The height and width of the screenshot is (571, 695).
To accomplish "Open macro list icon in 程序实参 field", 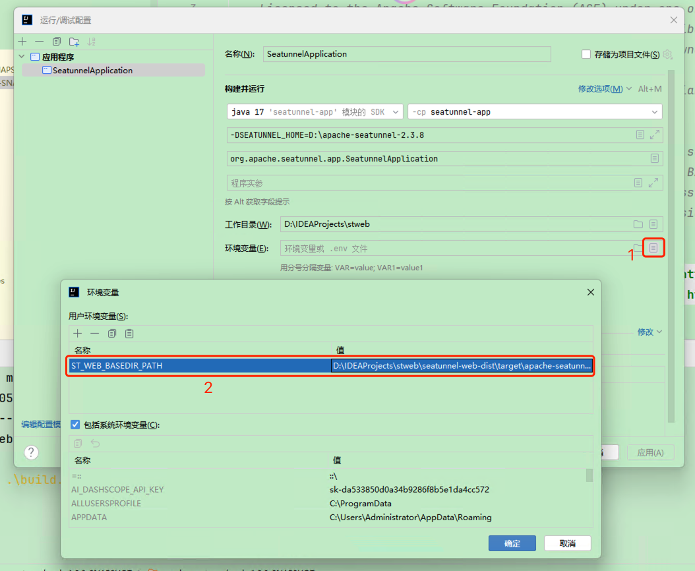I will point(638,183).
